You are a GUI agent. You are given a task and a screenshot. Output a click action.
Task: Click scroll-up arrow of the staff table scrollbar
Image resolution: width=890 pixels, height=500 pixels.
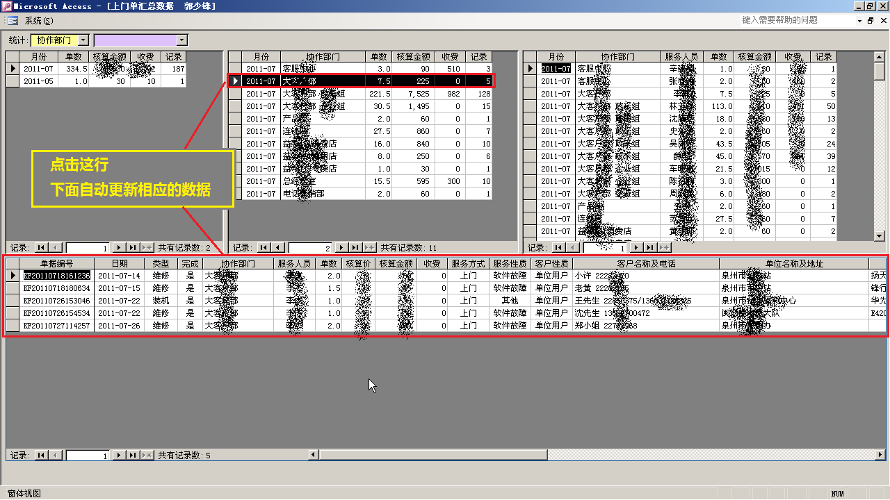pyautogui.click(x=879, y=57)
